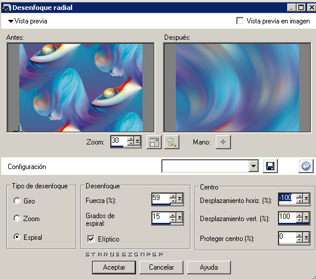The width and height of the screenshot is (316, 279).
Task: Click the Desplazamiento horiz. value field
Action: [x=287, y=198]
